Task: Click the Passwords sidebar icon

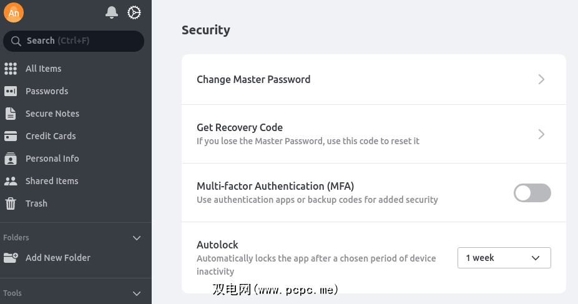Action: click(11, 91)
